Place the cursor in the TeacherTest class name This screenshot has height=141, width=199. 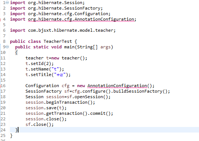58,41
